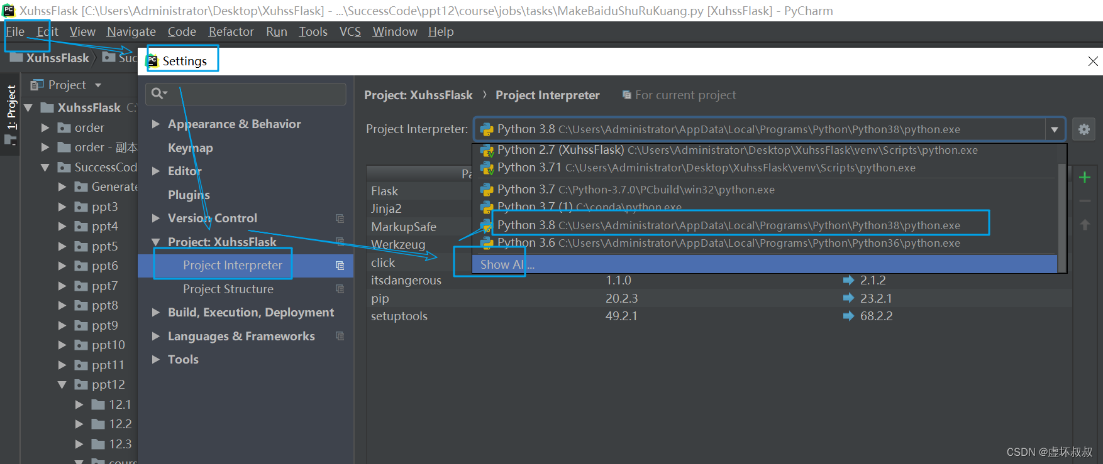Open the Project Interpreter dropdown arrow
The width and height of the screenshot is (1103, 464).
[1055, 129]
